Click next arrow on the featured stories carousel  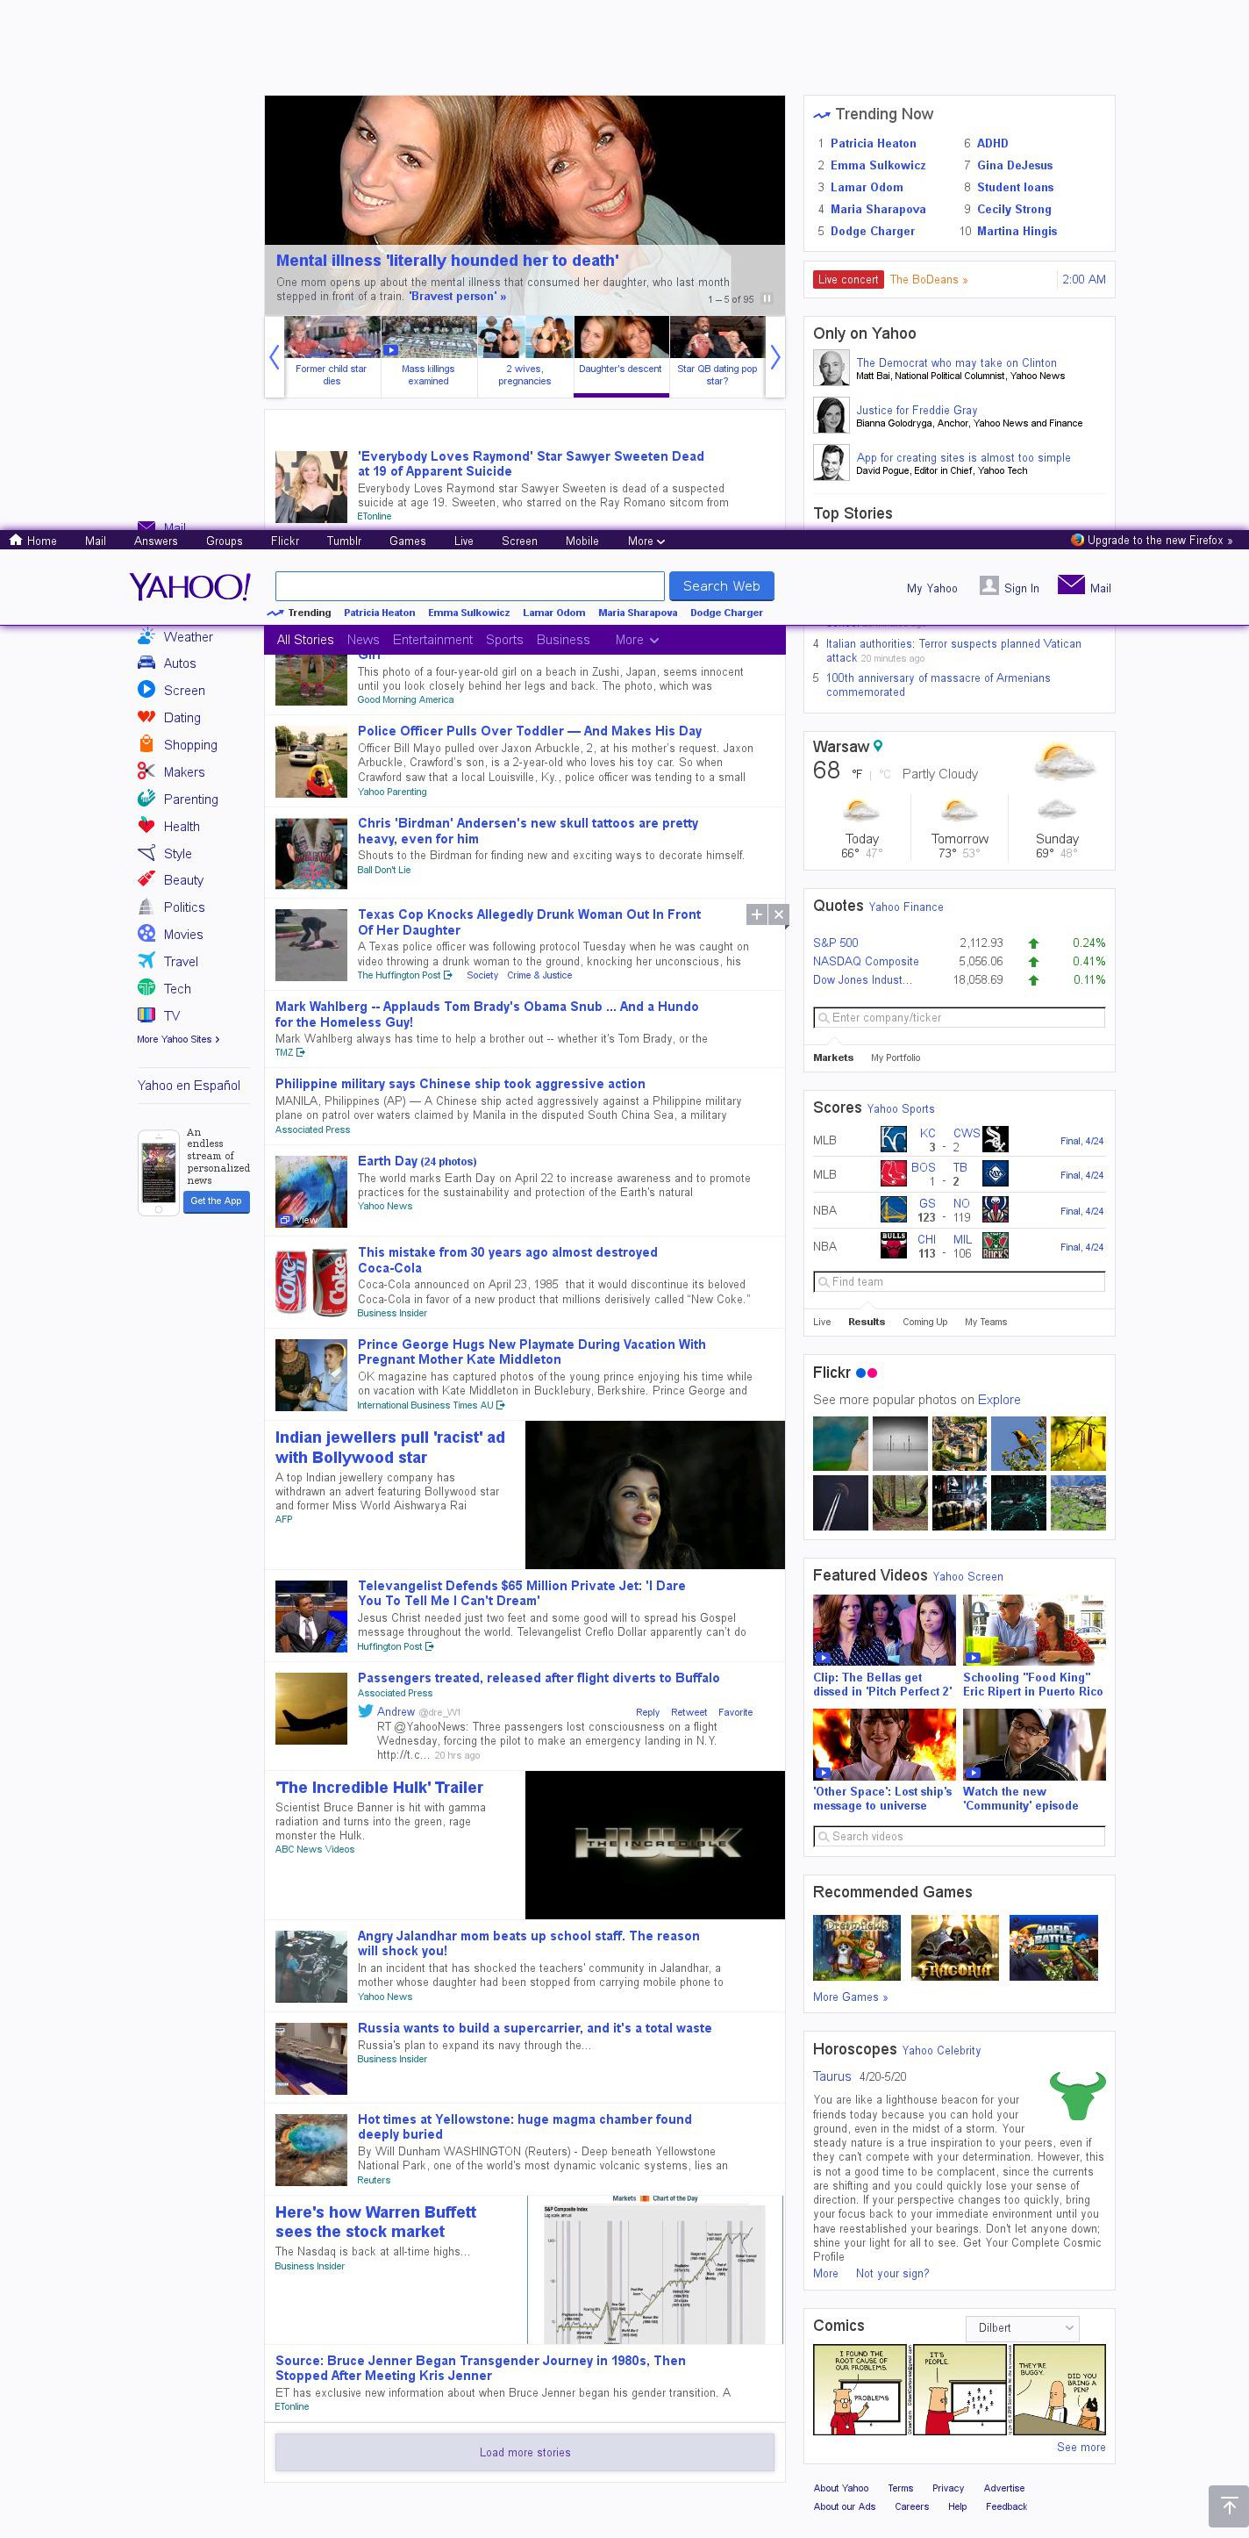coord(775,358)
